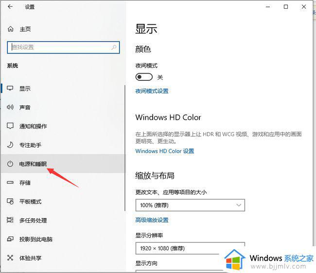Open 多任务处理 settings page
The image size is (316, 273).
click(63, 220)
